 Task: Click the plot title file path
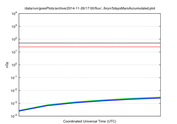click(x=90, y=8)
